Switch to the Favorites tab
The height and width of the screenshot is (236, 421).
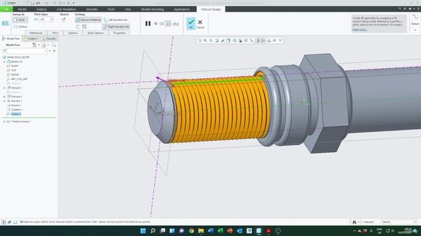(49, 39)
